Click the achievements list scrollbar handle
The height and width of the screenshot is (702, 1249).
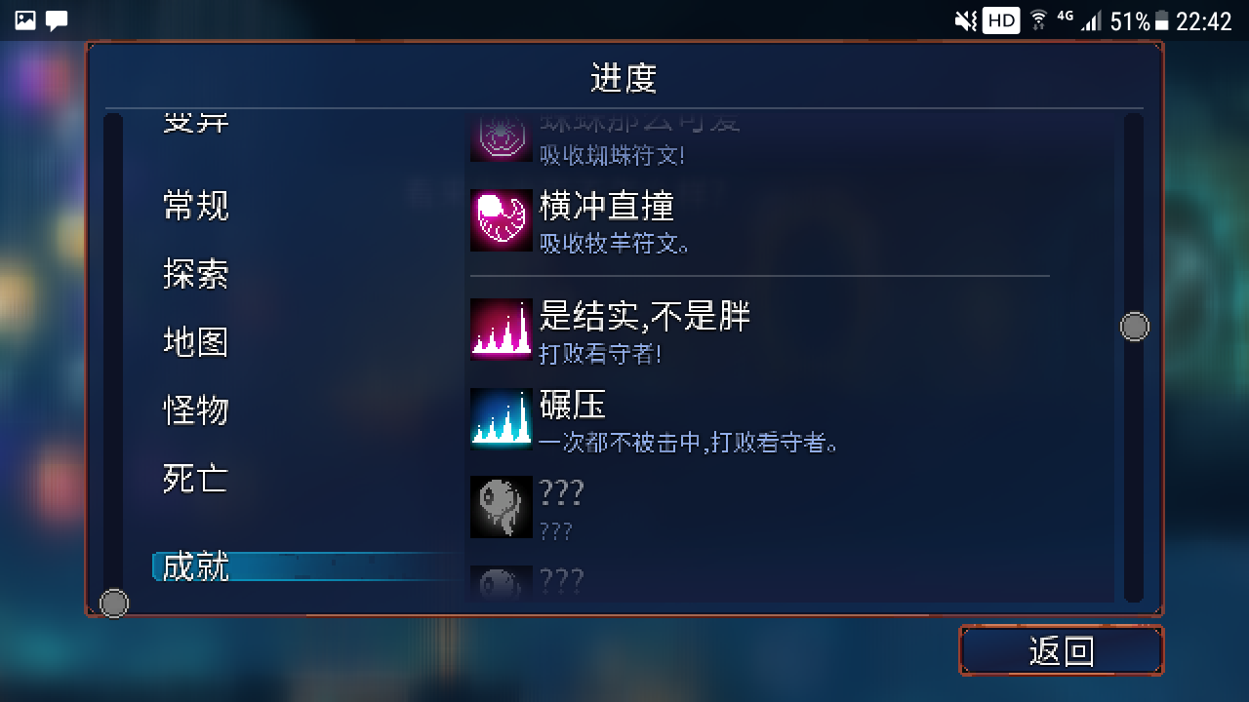[x=1134, y=327]
